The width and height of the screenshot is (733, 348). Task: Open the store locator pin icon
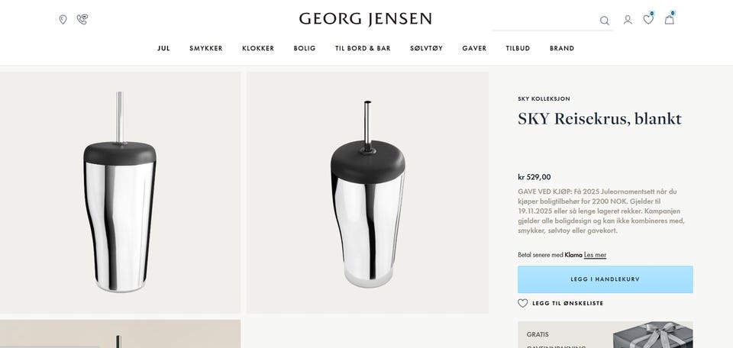[x=63, y=19]
